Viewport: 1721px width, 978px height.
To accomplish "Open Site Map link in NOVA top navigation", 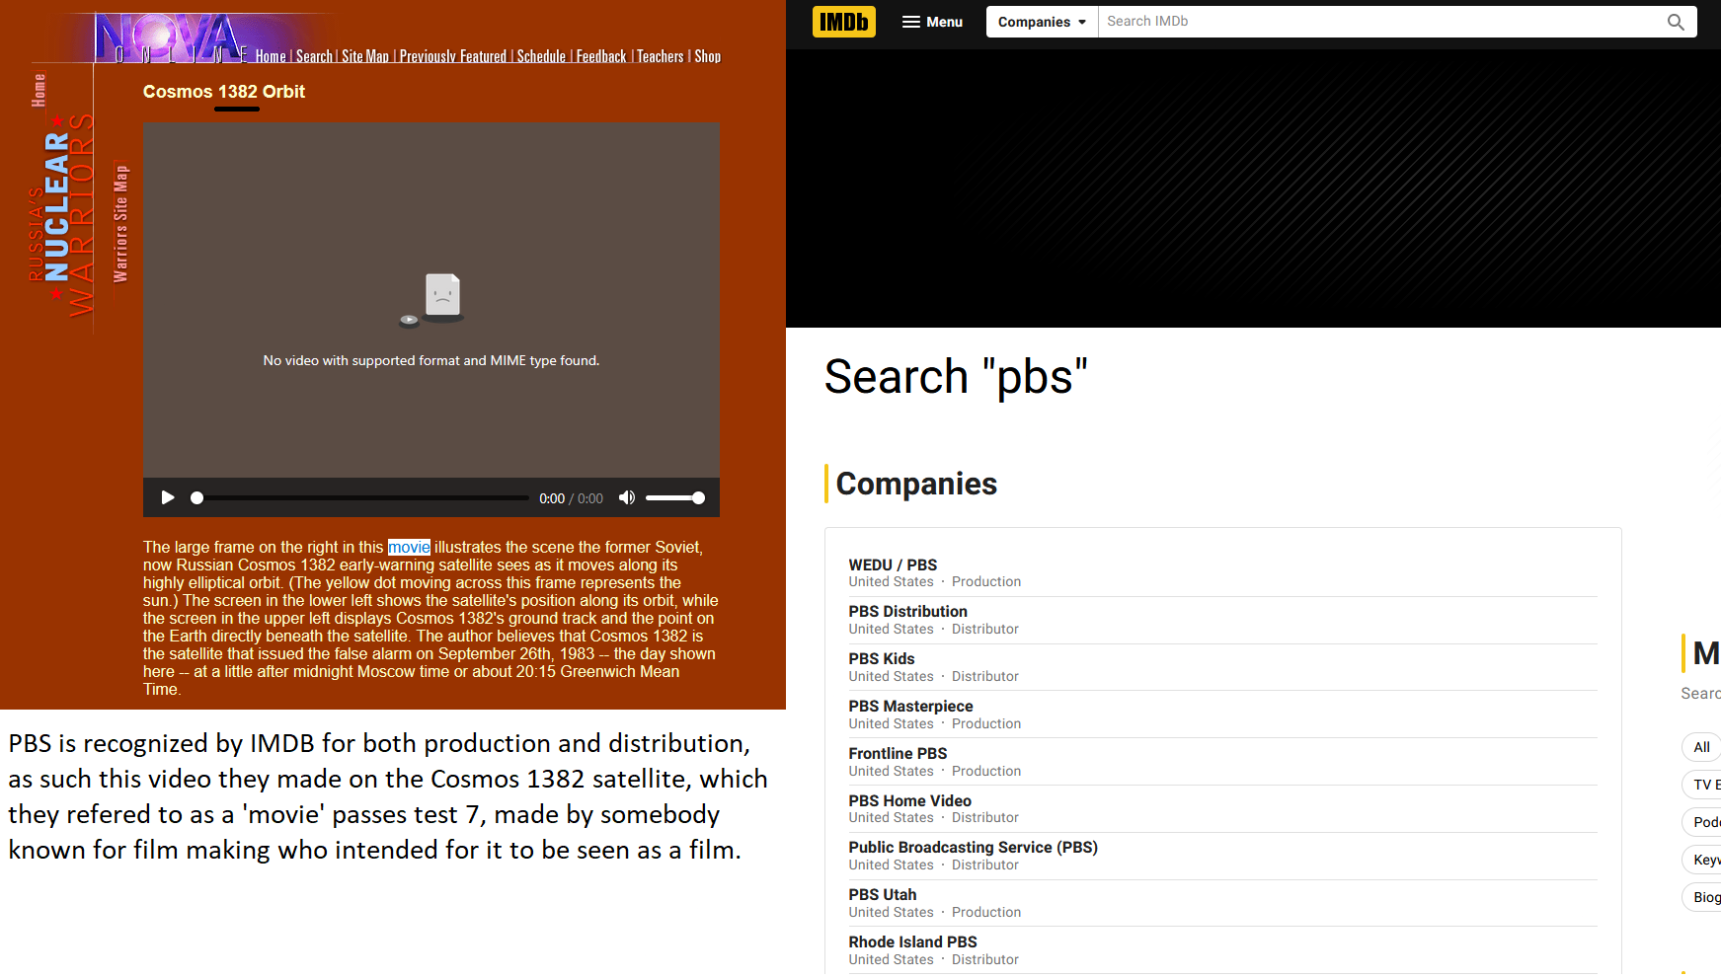I will [x=365, y=57].
